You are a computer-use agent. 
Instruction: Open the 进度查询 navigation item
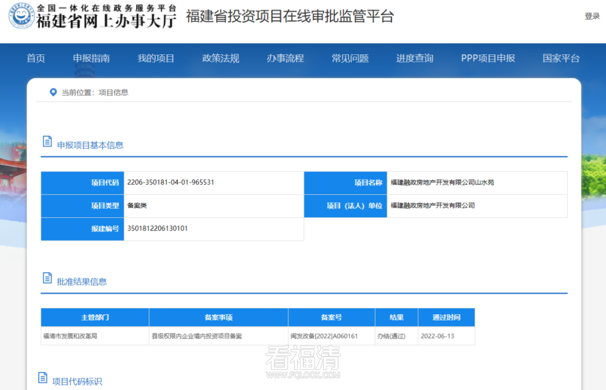[x=415, y=58]
